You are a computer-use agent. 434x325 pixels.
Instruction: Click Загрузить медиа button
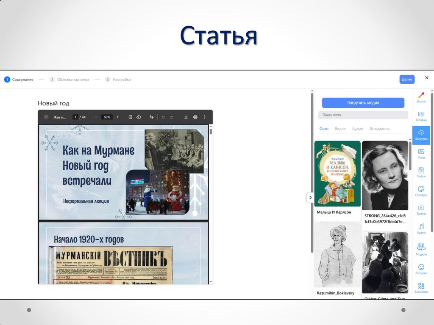click(363, 103)
